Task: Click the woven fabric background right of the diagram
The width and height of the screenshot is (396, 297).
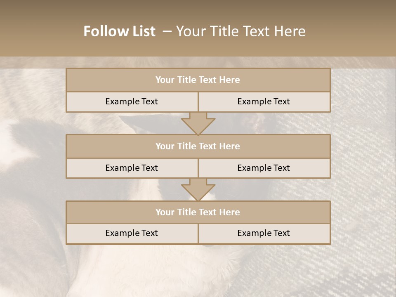Action: (363, 165)
